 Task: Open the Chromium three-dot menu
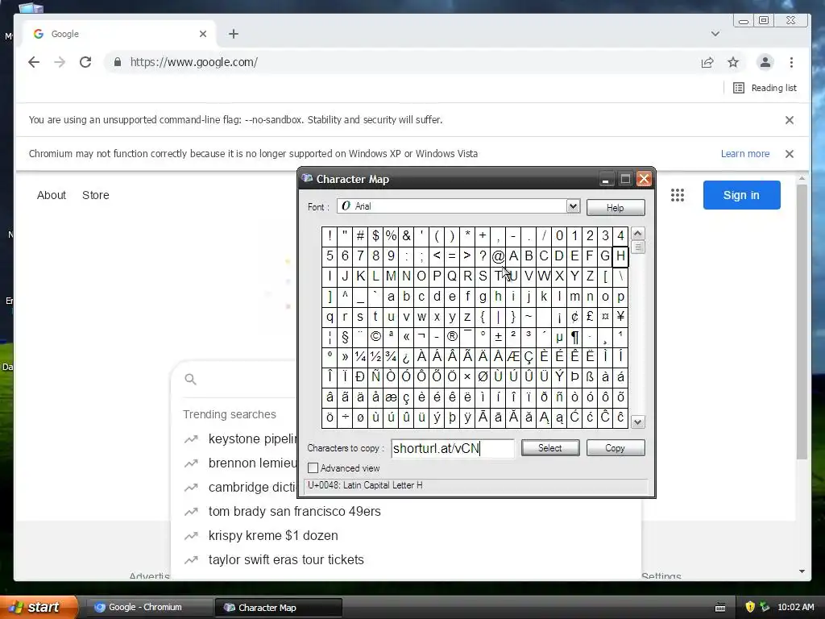click(791, 62)
